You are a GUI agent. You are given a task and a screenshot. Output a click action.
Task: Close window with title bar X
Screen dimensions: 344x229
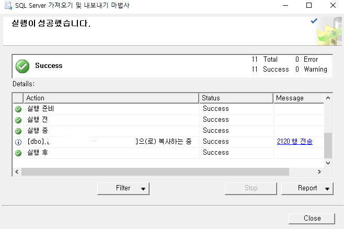(333, 5)
